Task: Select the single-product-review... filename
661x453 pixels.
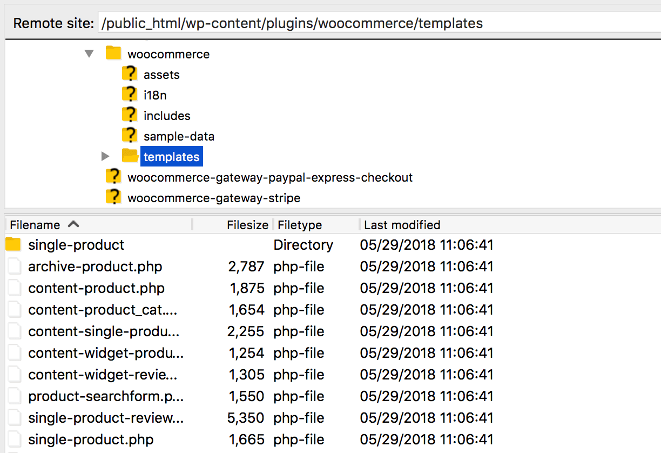Action: [x=106, y=418]
